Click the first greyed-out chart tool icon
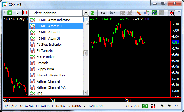 click(x=122, y=13)
